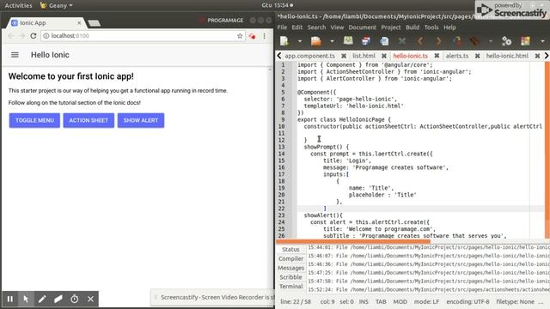Click the Geany save file toolbar icon
The image size is (550, 309).
click(348, 40)
